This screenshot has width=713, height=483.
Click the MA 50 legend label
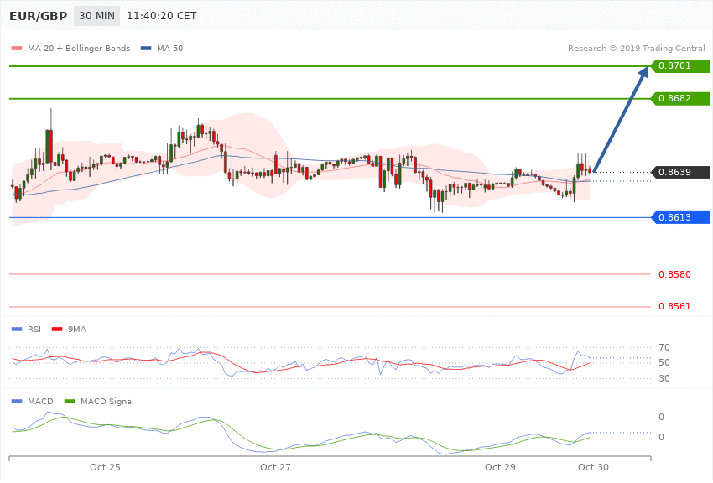click(169, 48)
